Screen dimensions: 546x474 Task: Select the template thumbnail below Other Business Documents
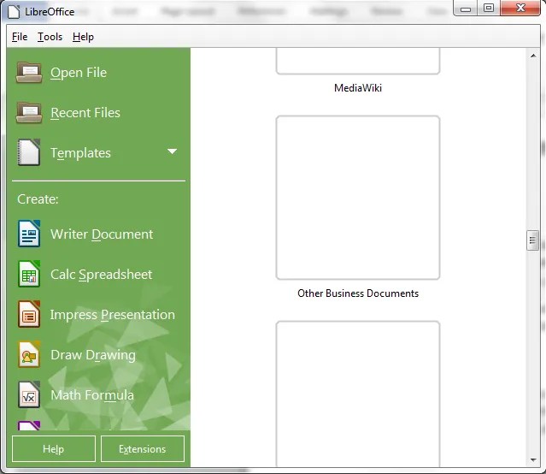point(358,394)
